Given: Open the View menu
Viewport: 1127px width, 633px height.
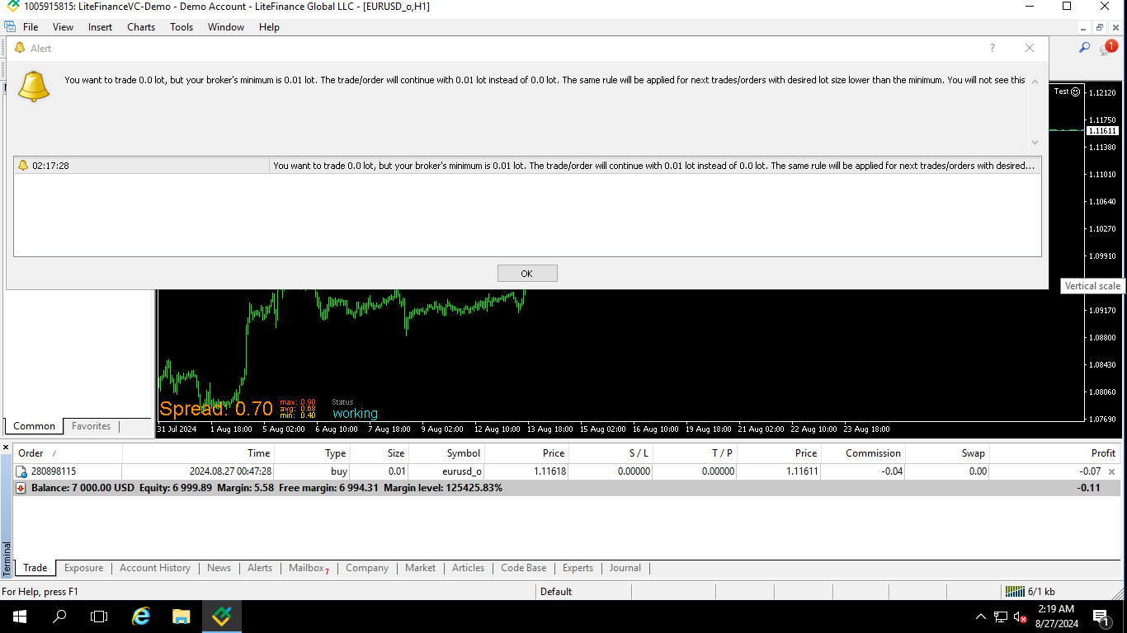Looking at the screenshot, I should [63, 27].
